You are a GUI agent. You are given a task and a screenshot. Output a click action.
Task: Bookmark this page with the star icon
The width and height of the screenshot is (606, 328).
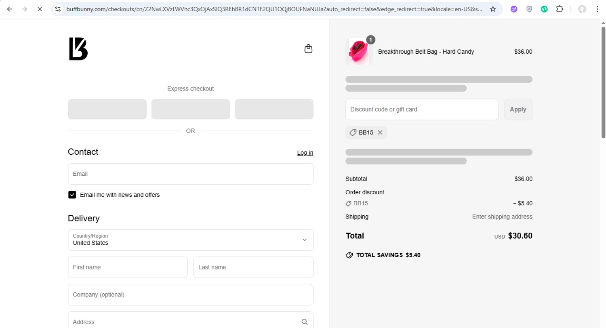click(493, 9)
